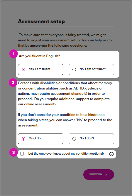Screen dimensions: 132x196
Task: Select the 'No, I am not fluent' radio circle
Action: [74, 70]
